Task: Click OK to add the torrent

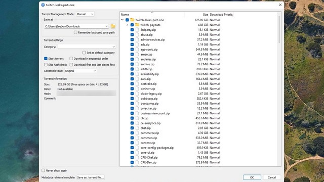Action: [x=252, y=177]
